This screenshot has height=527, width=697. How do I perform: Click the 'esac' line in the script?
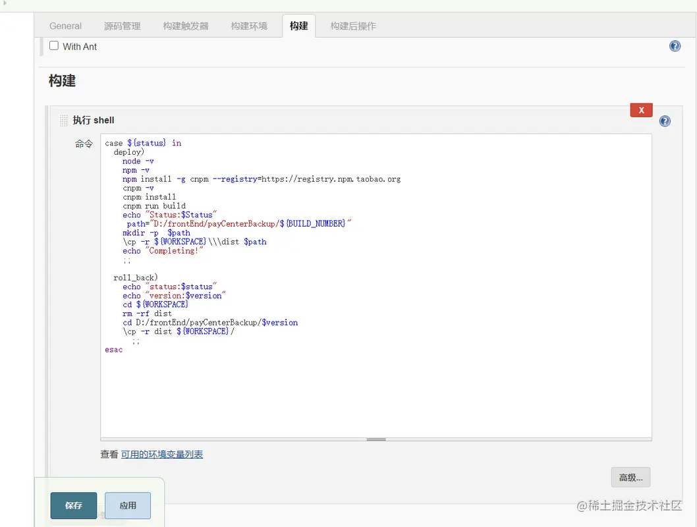tap(114, 350)
